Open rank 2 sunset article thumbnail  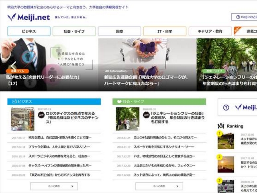tap(226, 164)
